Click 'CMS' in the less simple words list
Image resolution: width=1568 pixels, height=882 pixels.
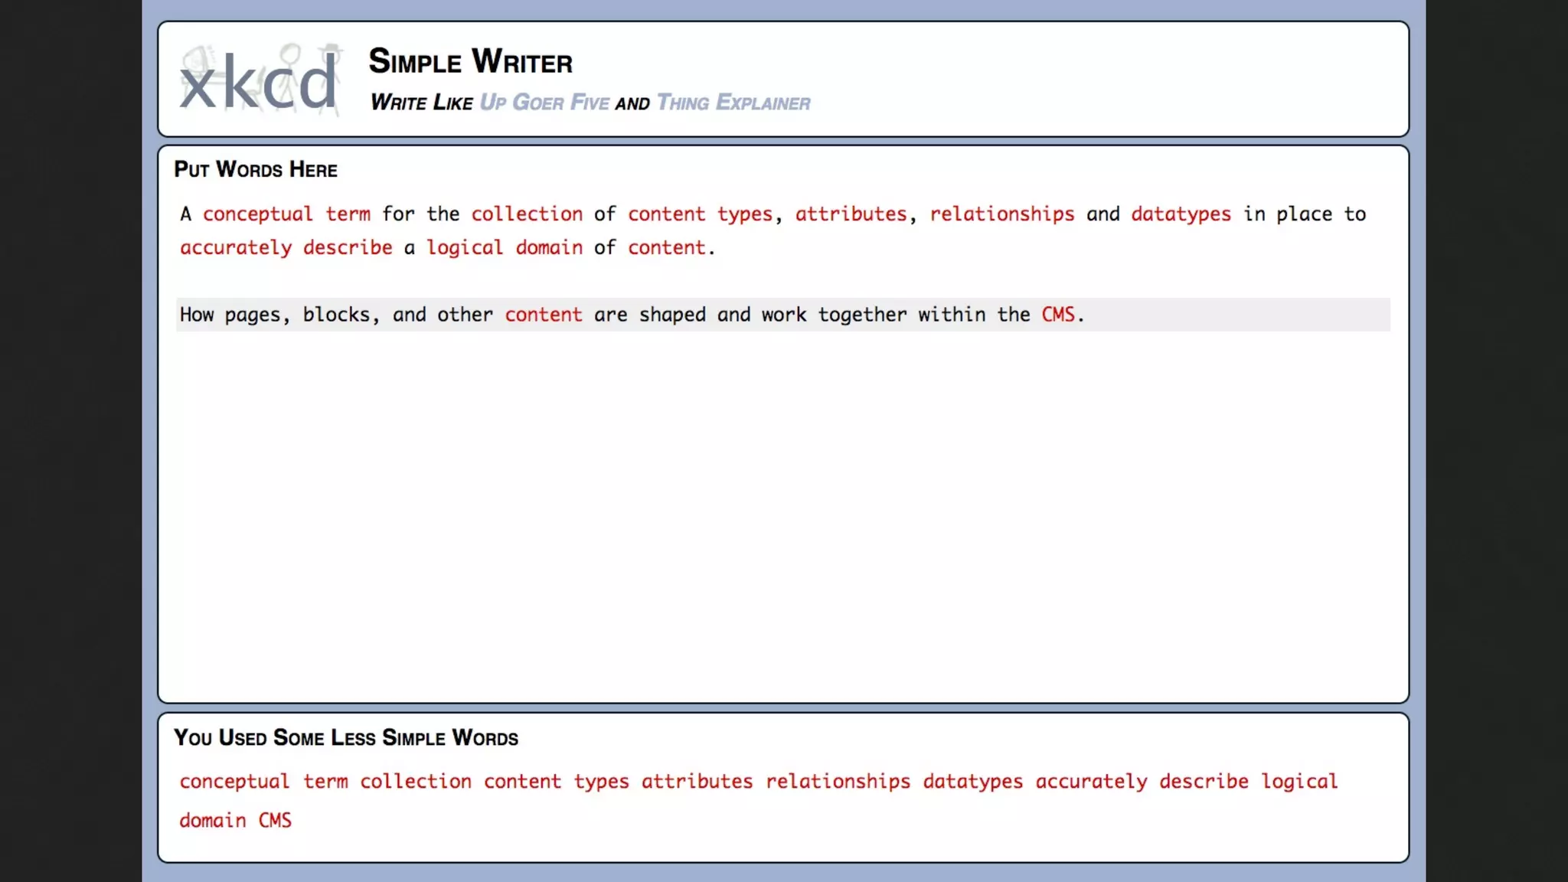tap(275, 821)
